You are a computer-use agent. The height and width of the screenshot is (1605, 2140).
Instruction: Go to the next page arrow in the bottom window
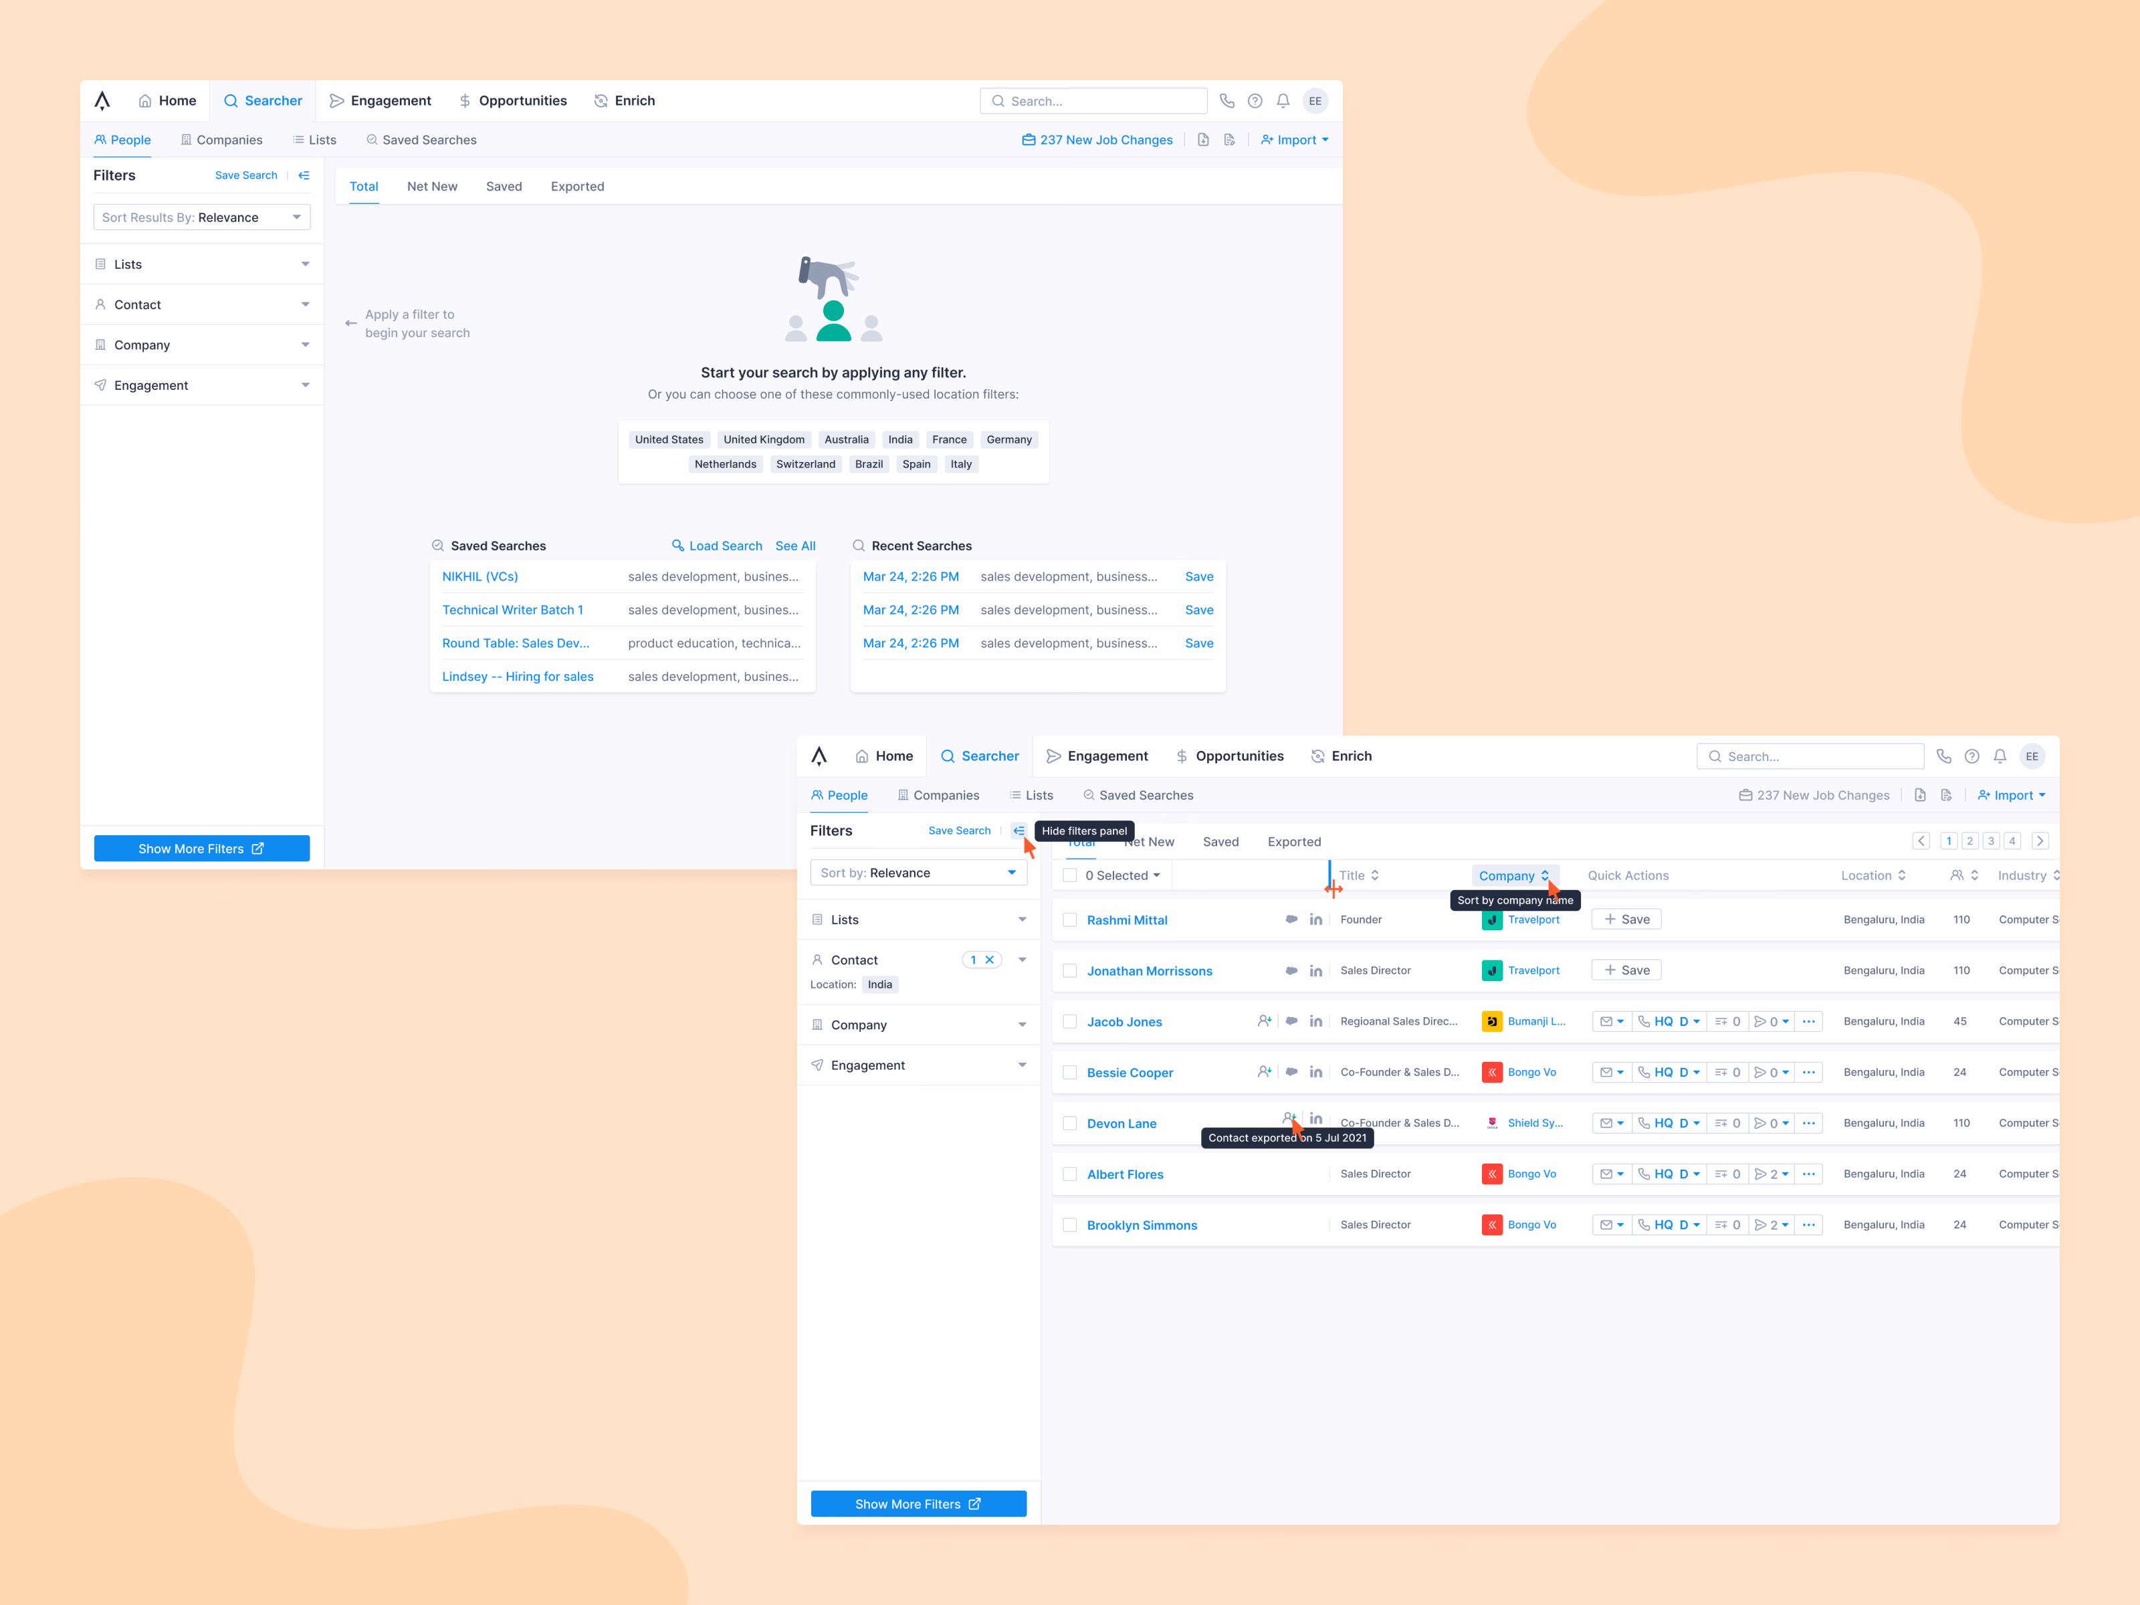2040,841
